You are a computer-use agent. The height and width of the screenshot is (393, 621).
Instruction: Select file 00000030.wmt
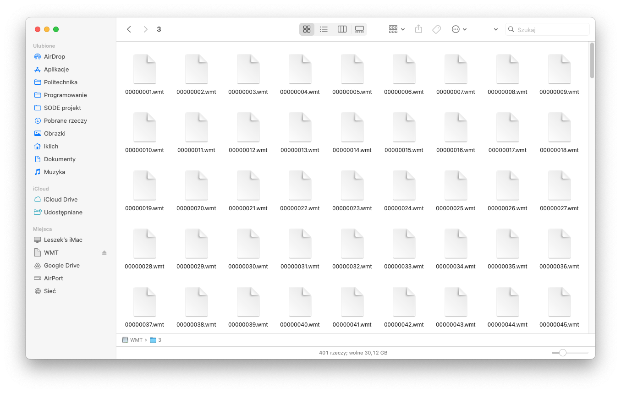pyautogui.click(x=248, y=250)
